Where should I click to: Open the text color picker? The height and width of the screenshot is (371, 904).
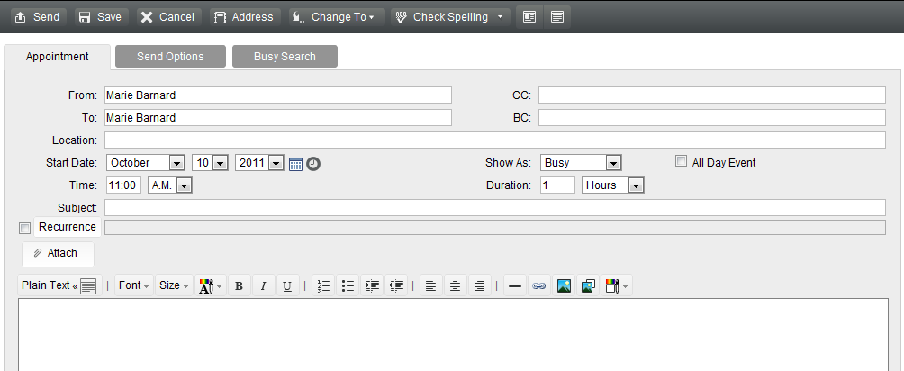pos(211,286)
